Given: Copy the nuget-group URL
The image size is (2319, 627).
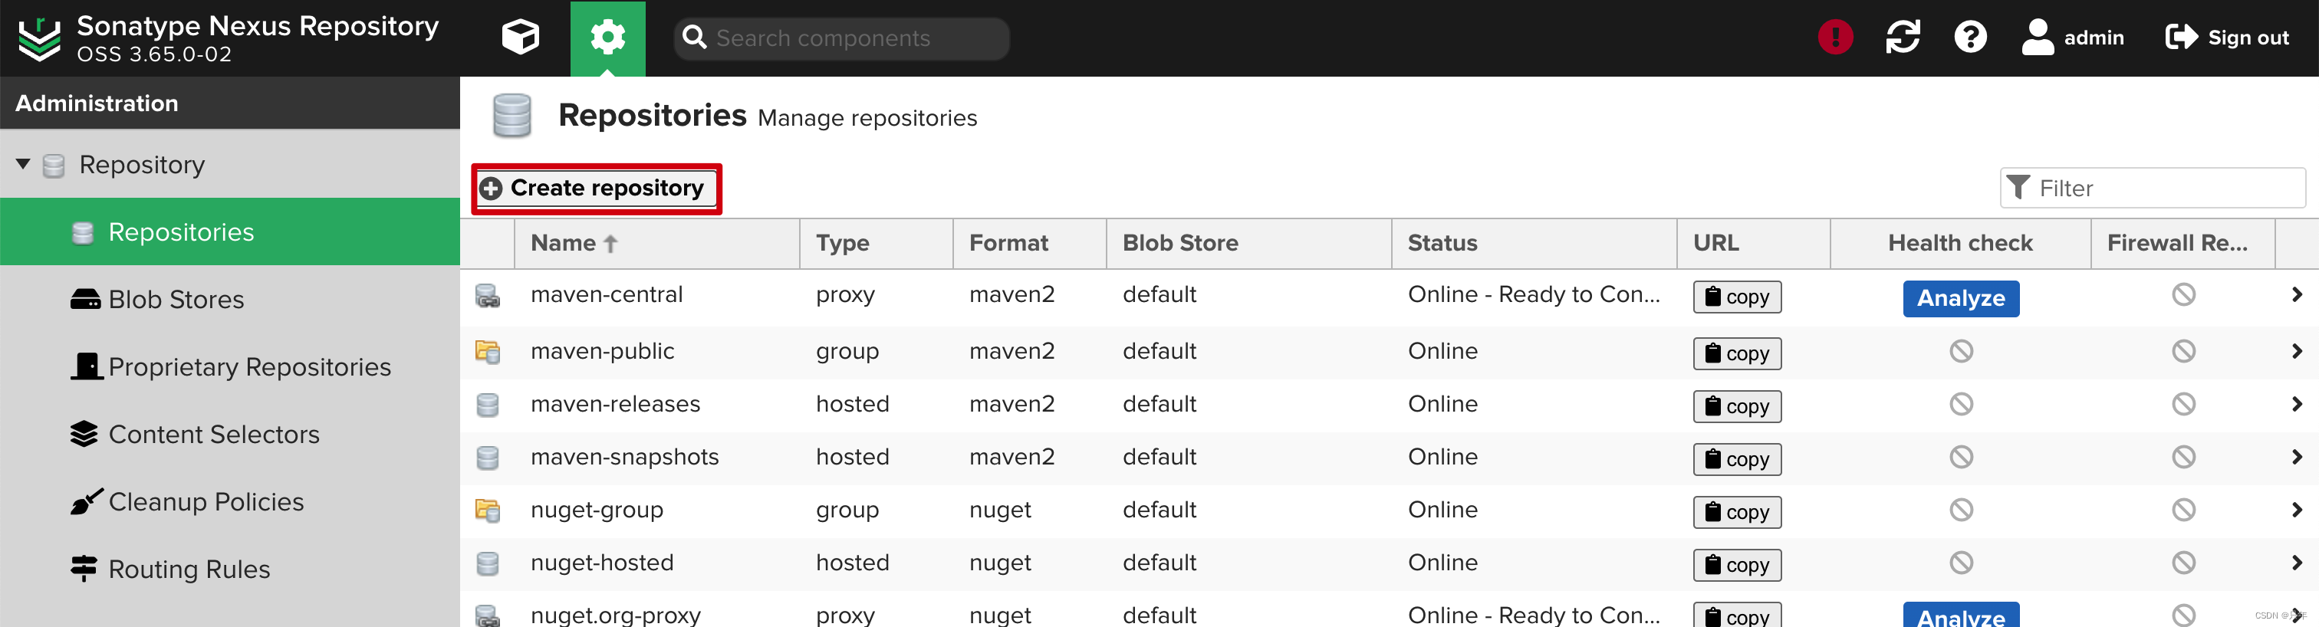Looking at the screenshot, I should [x=1736, y=513].
